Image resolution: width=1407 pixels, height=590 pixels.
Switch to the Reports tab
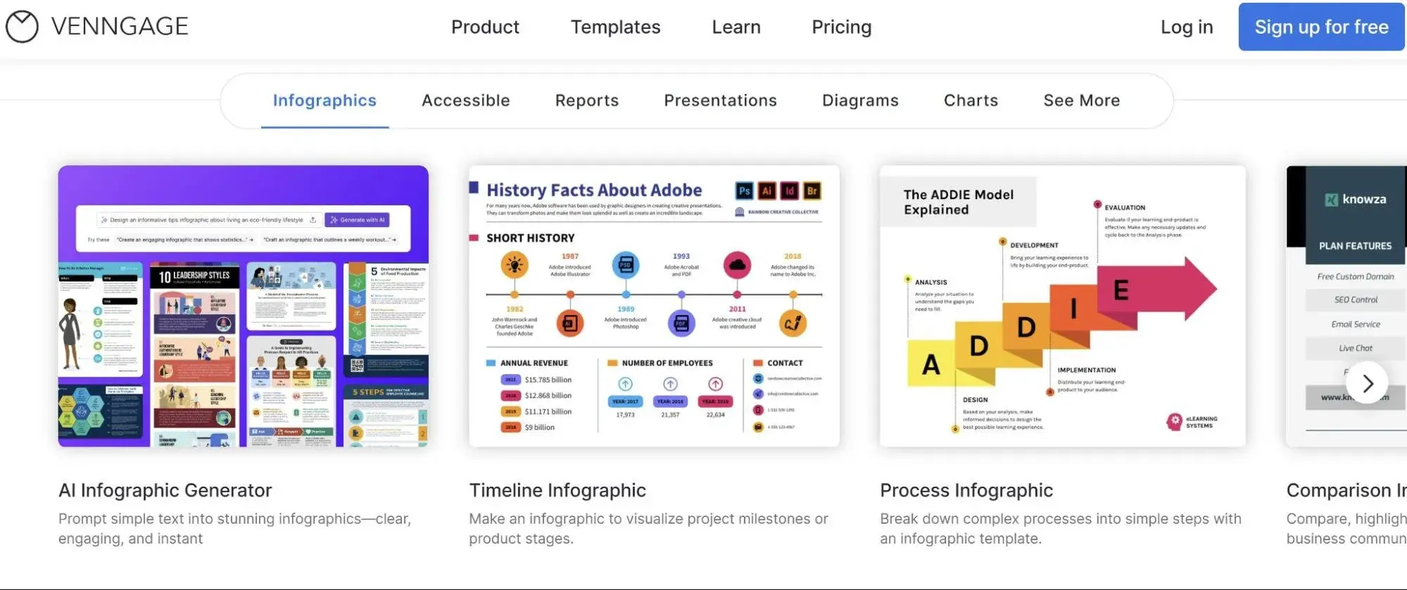(587, 101)
